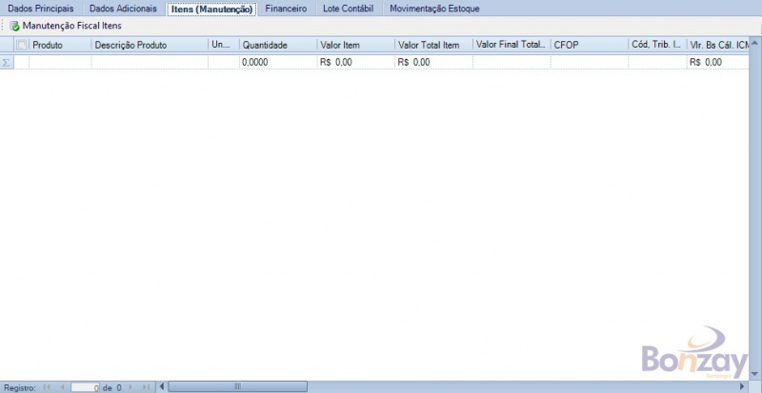This screenshot has width=762, height=393.
Task: Go to first record navigator arrow
Action: click(47, 387)
